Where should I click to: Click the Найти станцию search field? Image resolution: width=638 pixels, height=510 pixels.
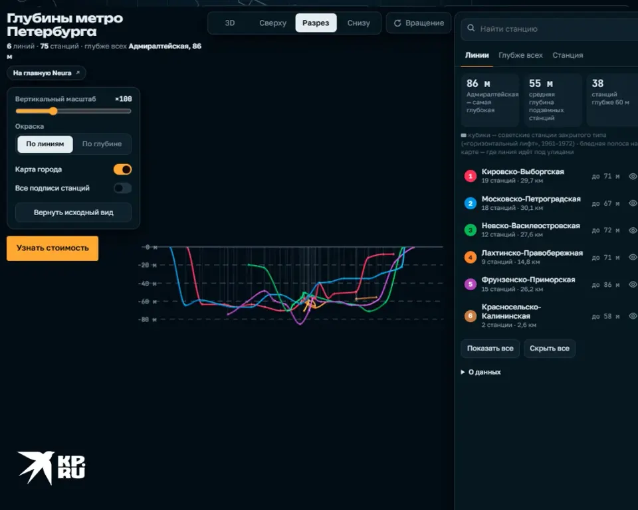[x=550, y=29]
